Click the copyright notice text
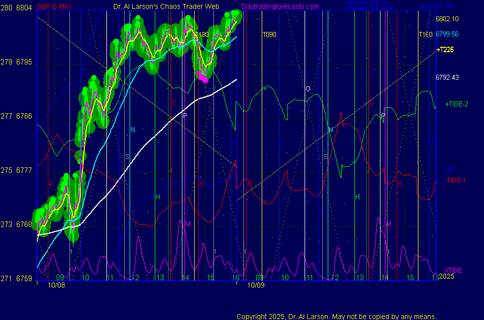The image size is (484, 320). click(x=337, y=316)
